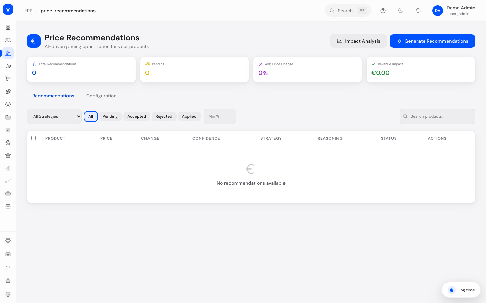Screen dimensions: 486x303
Task: Filter by Rejected status
Action: [164, 116]
